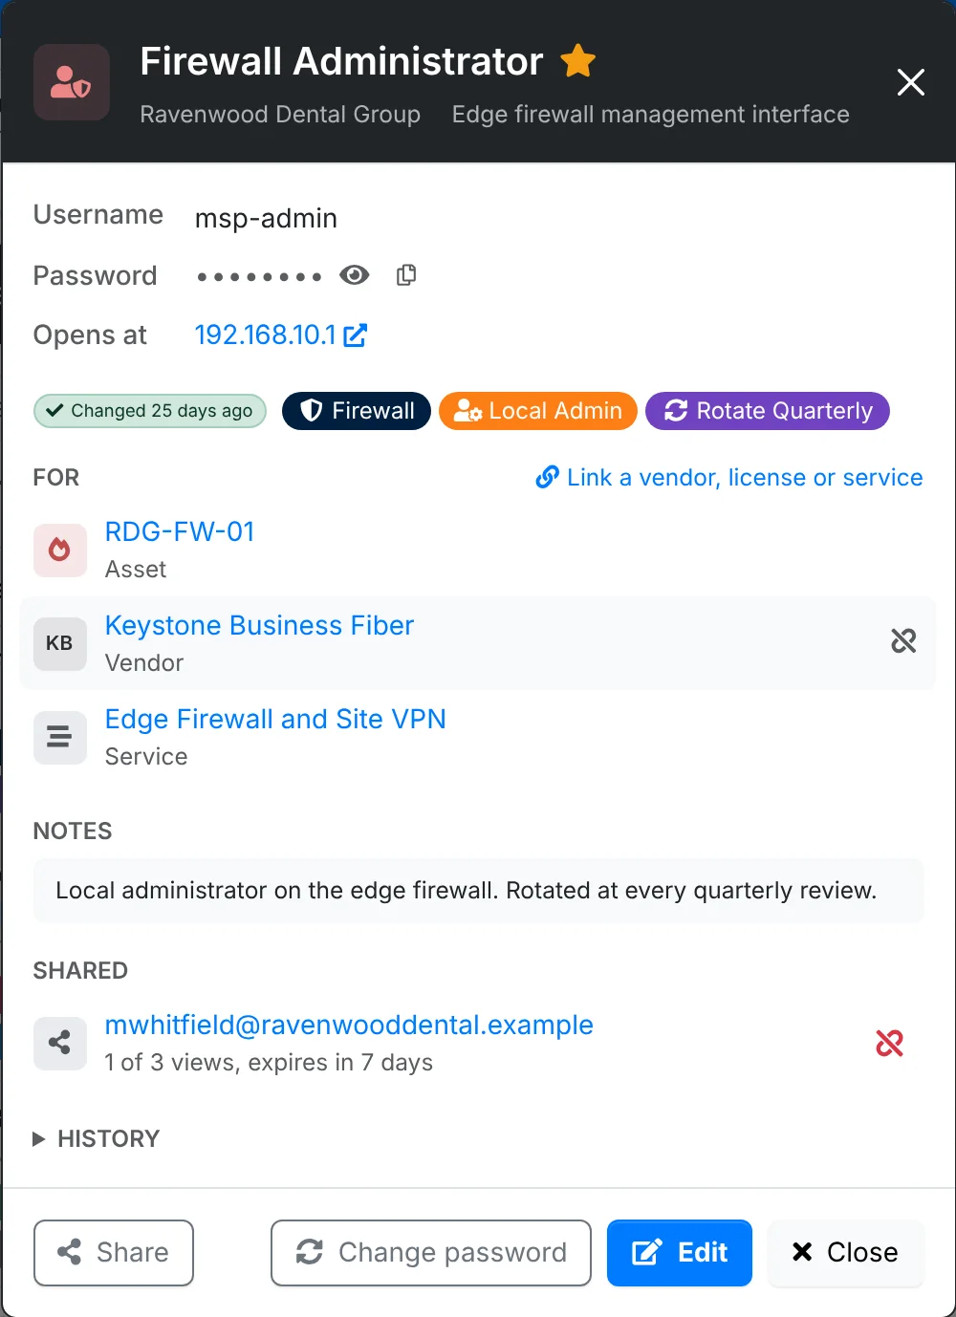The height and width of the screenshot is (1317, 956).
Task: Copy the password to clipboard
Action: coord(406,275)
